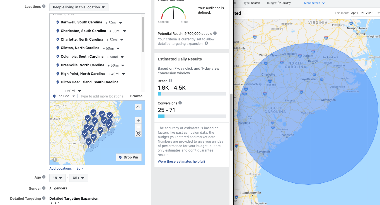Click the pin icon beside Barnwell, South Carolina
Viewport: 380px width, 205px height.
[x=58, y=22]
